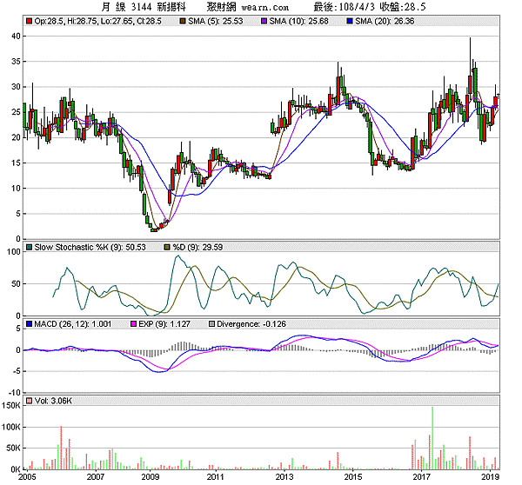
Task: Click the 3144 stock title text
Action: pos(141,7)
